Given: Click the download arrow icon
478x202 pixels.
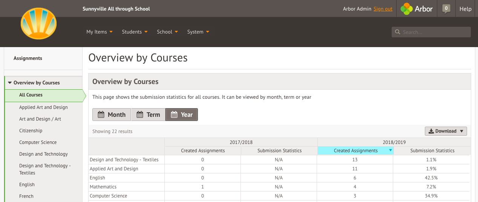Looking at the screenshot, I should click(x=431, y=131).
